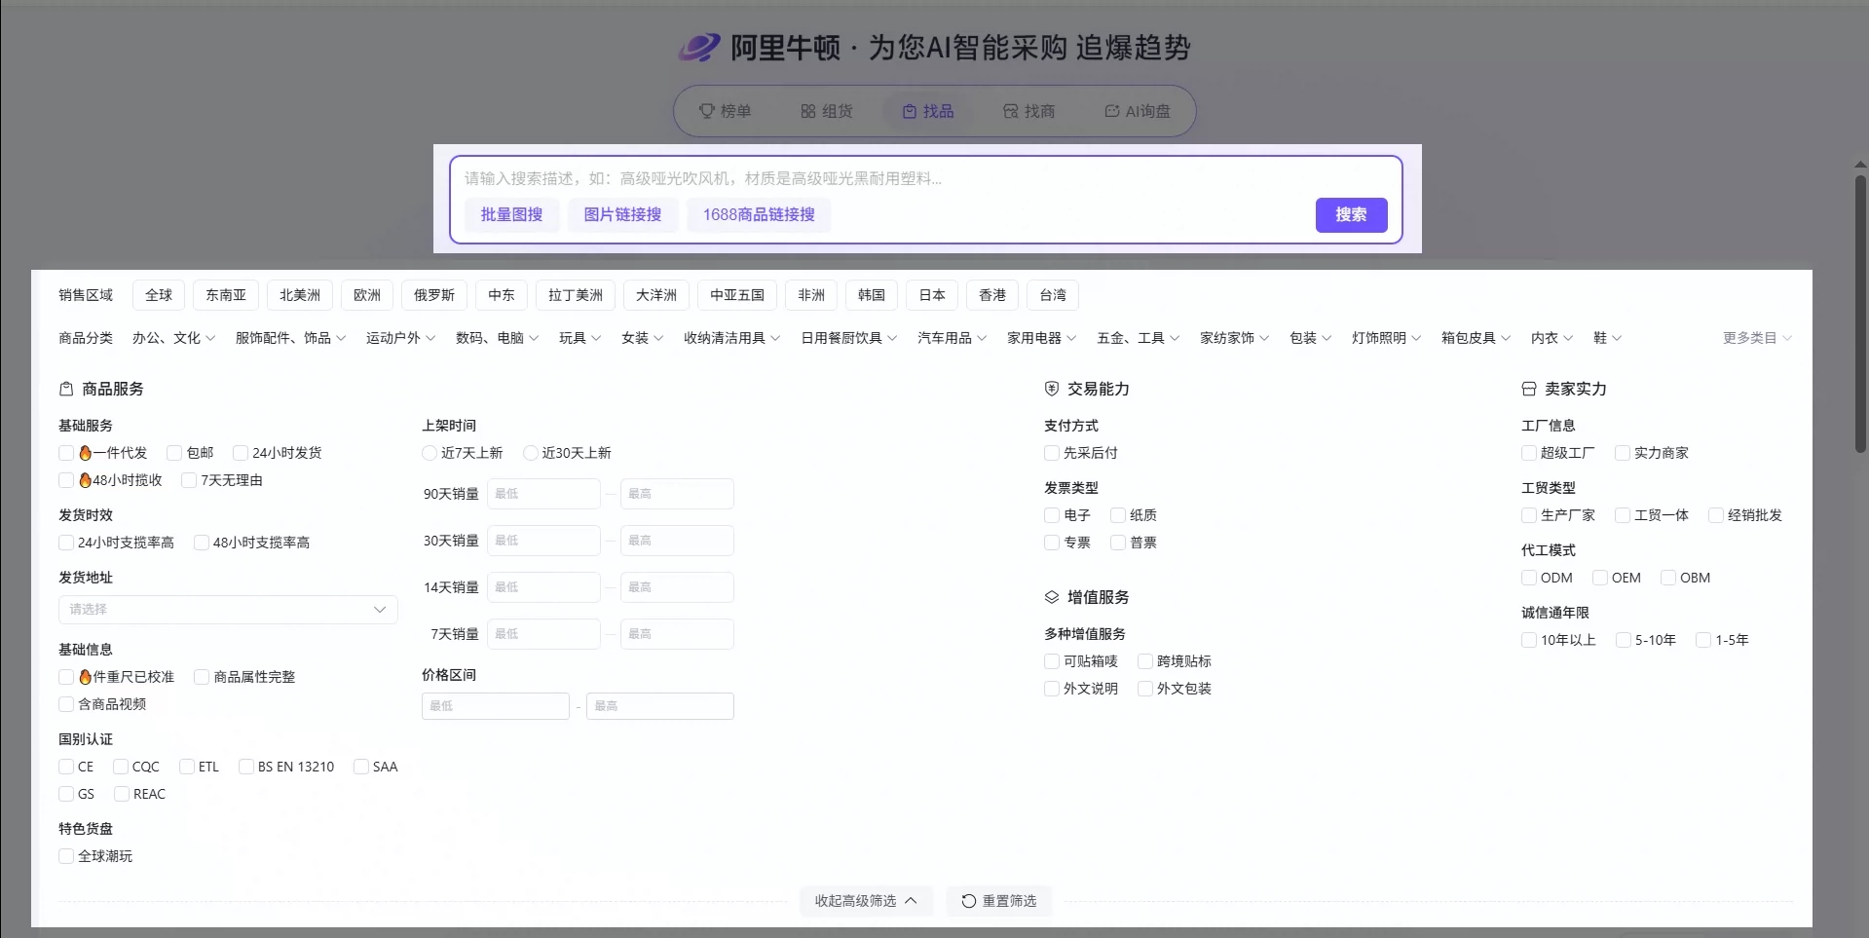Open the 发货地址 请选择 dropdown
This screenshot has height=938, width=1869.
(x=228, y=609)
